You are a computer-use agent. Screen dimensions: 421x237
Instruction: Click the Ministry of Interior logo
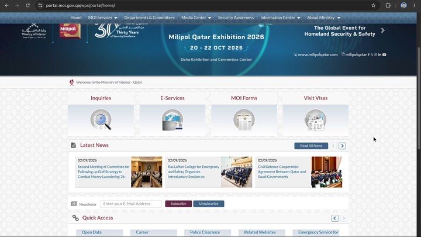point(34,31)
